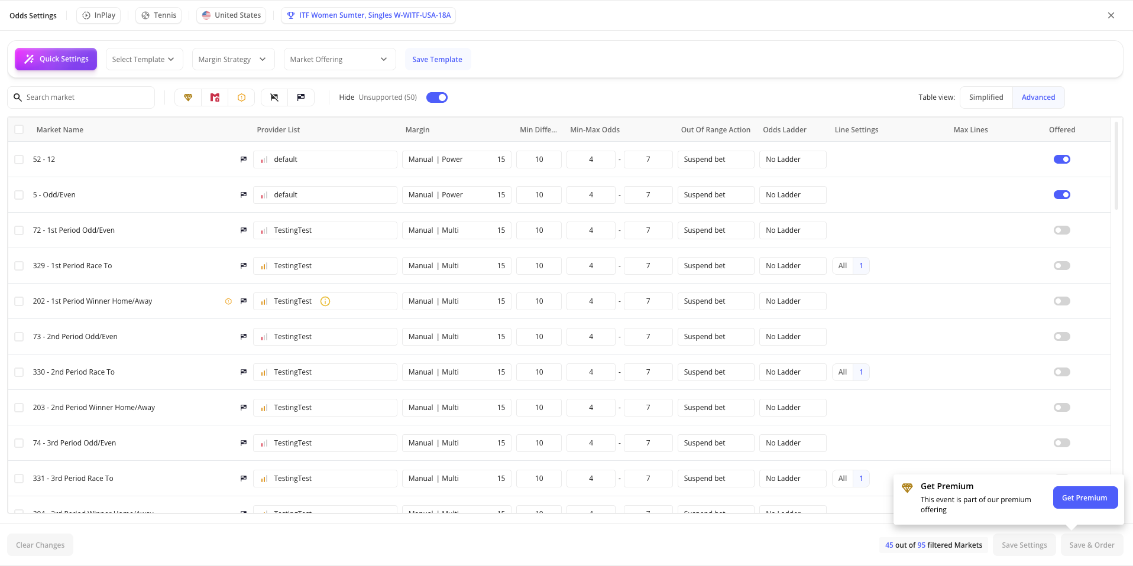Click the crossed-out flag filter icon
1133x566 pixels.
coord(274,97)
